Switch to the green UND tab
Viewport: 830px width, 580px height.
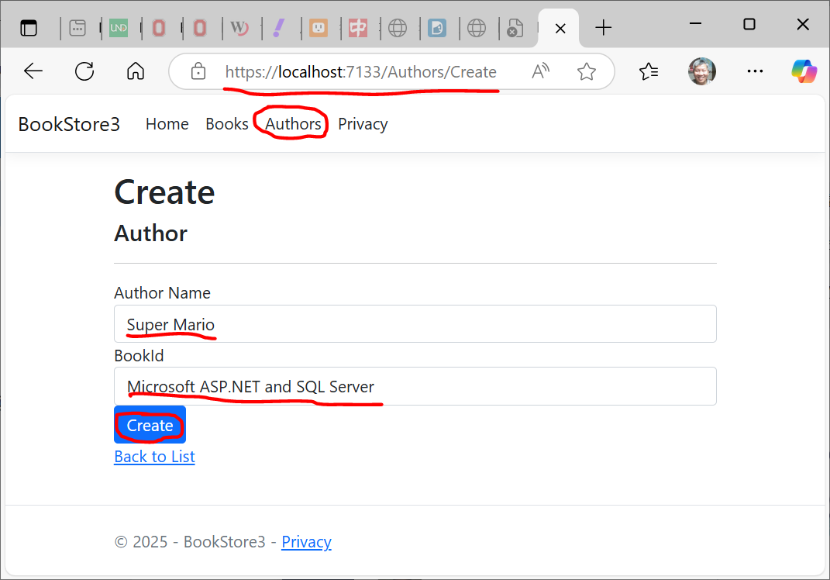point(119,28)
